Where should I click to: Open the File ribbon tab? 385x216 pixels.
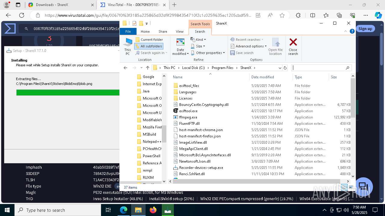point(128,31)
